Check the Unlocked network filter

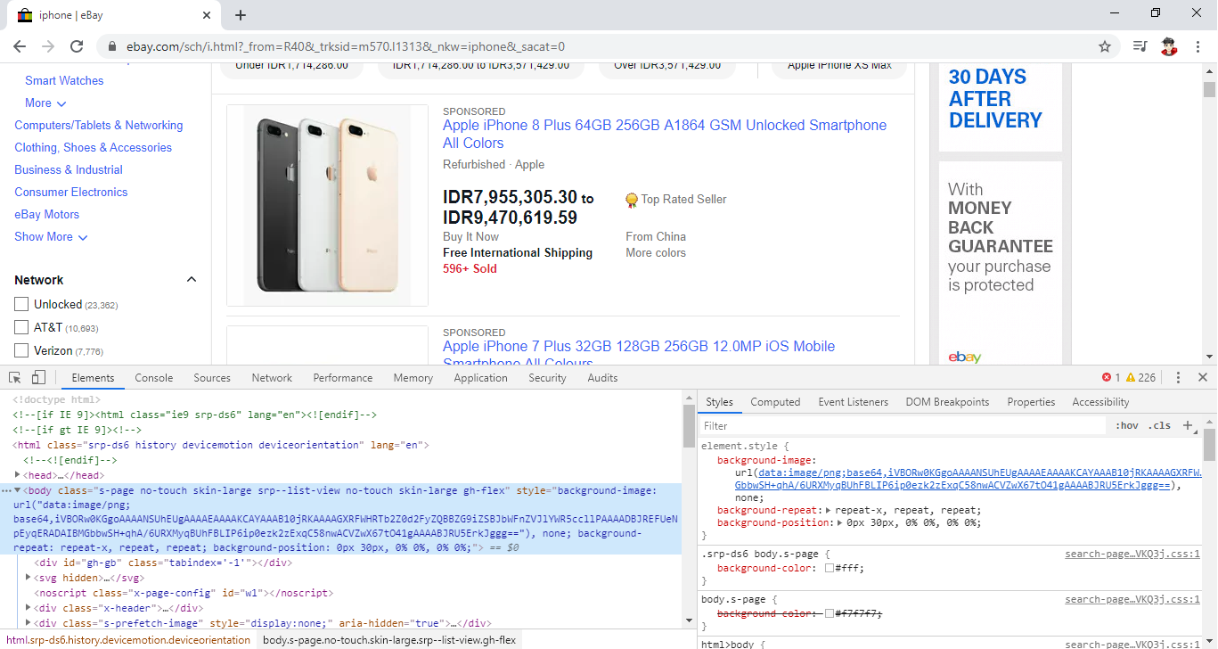click(x=21, y=304)
